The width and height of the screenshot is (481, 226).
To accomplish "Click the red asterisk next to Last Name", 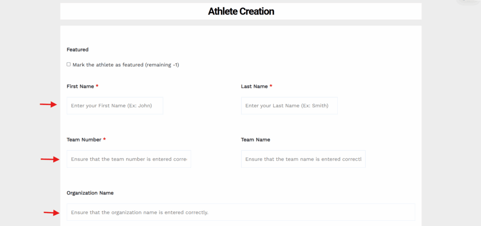I will (x=271, y=86).
